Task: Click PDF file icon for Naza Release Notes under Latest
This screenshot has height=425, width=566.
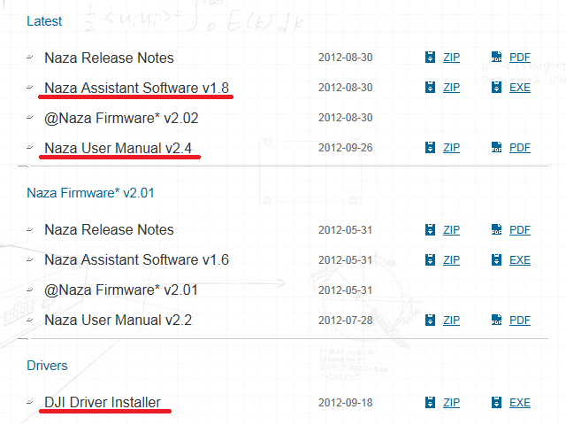Action: (497, 57)
